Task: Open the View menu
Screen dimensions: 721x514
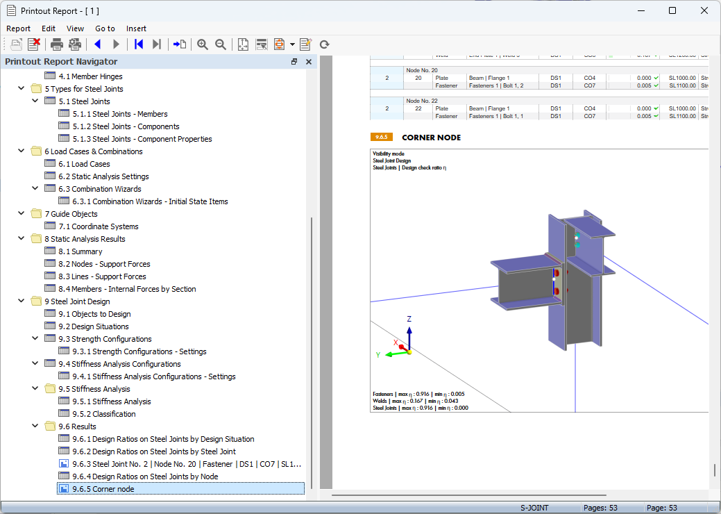Action: point(75,28)
